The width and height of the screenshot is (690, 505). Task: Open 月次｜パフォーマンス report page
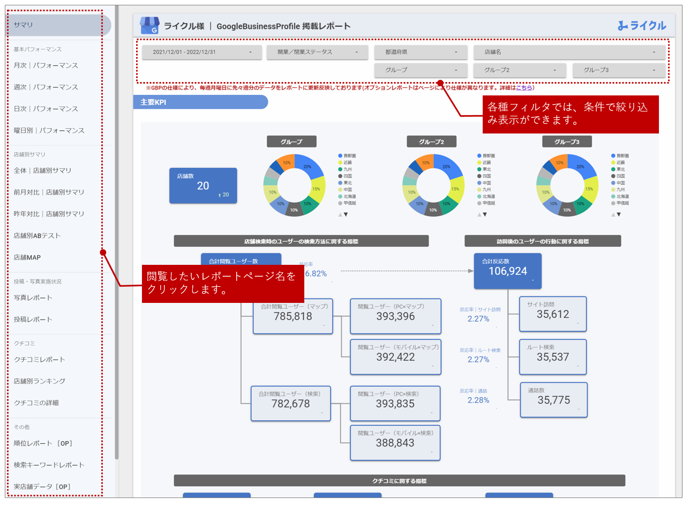46,65
